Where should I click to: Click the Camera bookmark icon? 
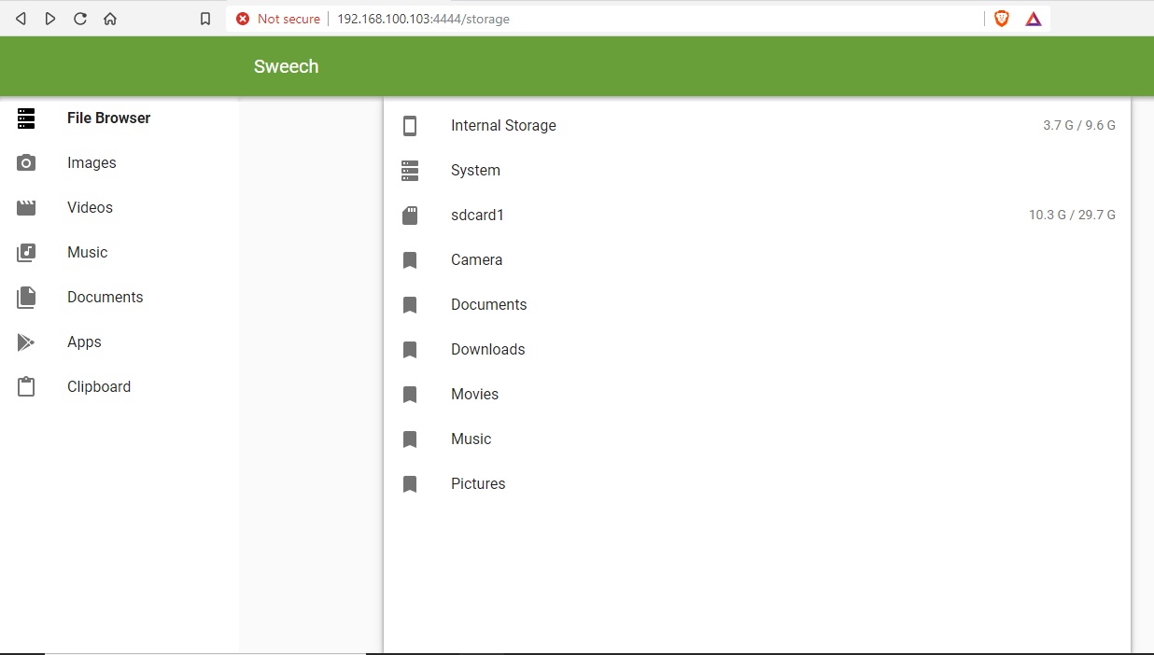click(x=410, y=260)
